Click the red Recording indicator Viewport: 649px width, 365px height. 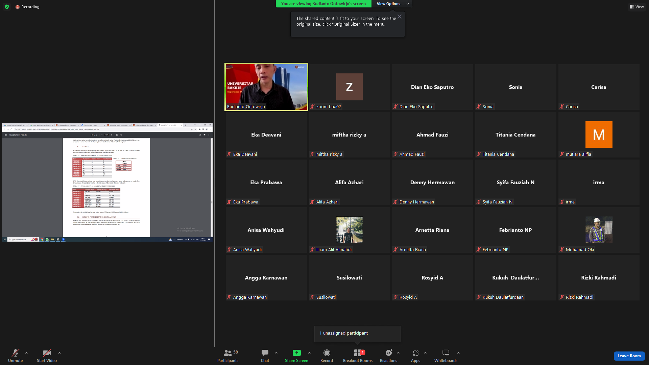[x=27, y=7]
